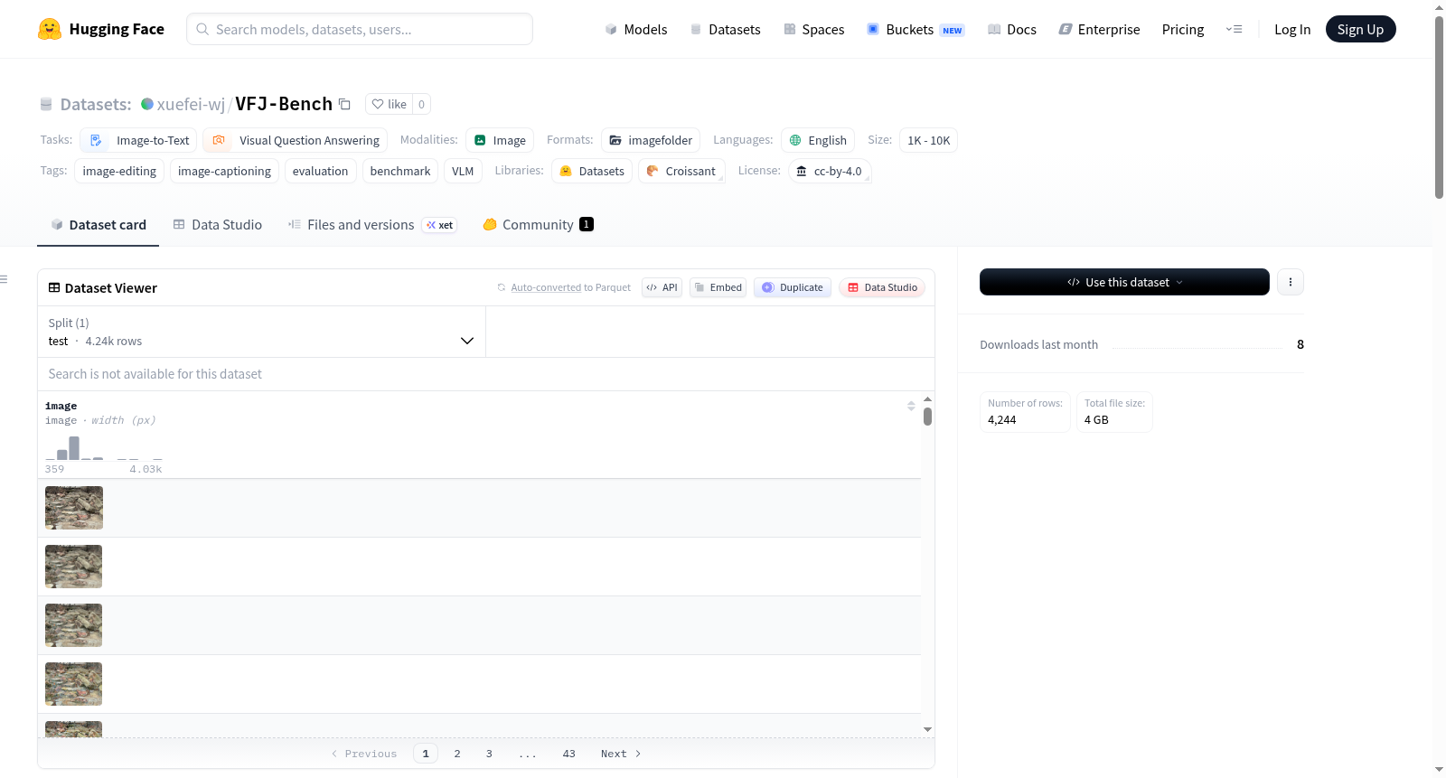1446x778 pixels.
Task: Select the image-captioning tag
Action: (224, 171)
